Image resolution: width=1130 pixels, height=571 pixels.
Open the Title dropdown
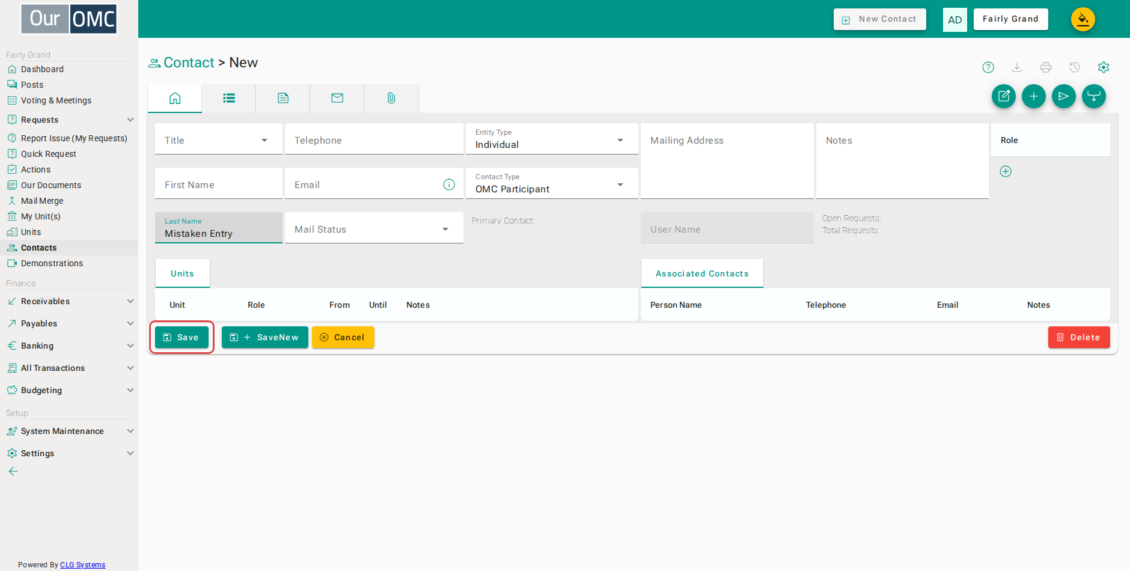point(219,139)
